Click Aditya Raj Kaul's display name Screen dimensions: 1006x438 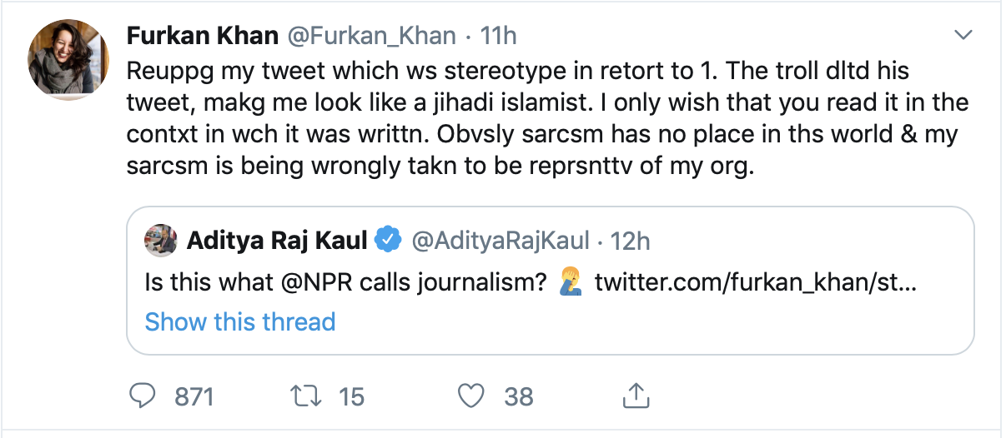[x=277, y=241]
